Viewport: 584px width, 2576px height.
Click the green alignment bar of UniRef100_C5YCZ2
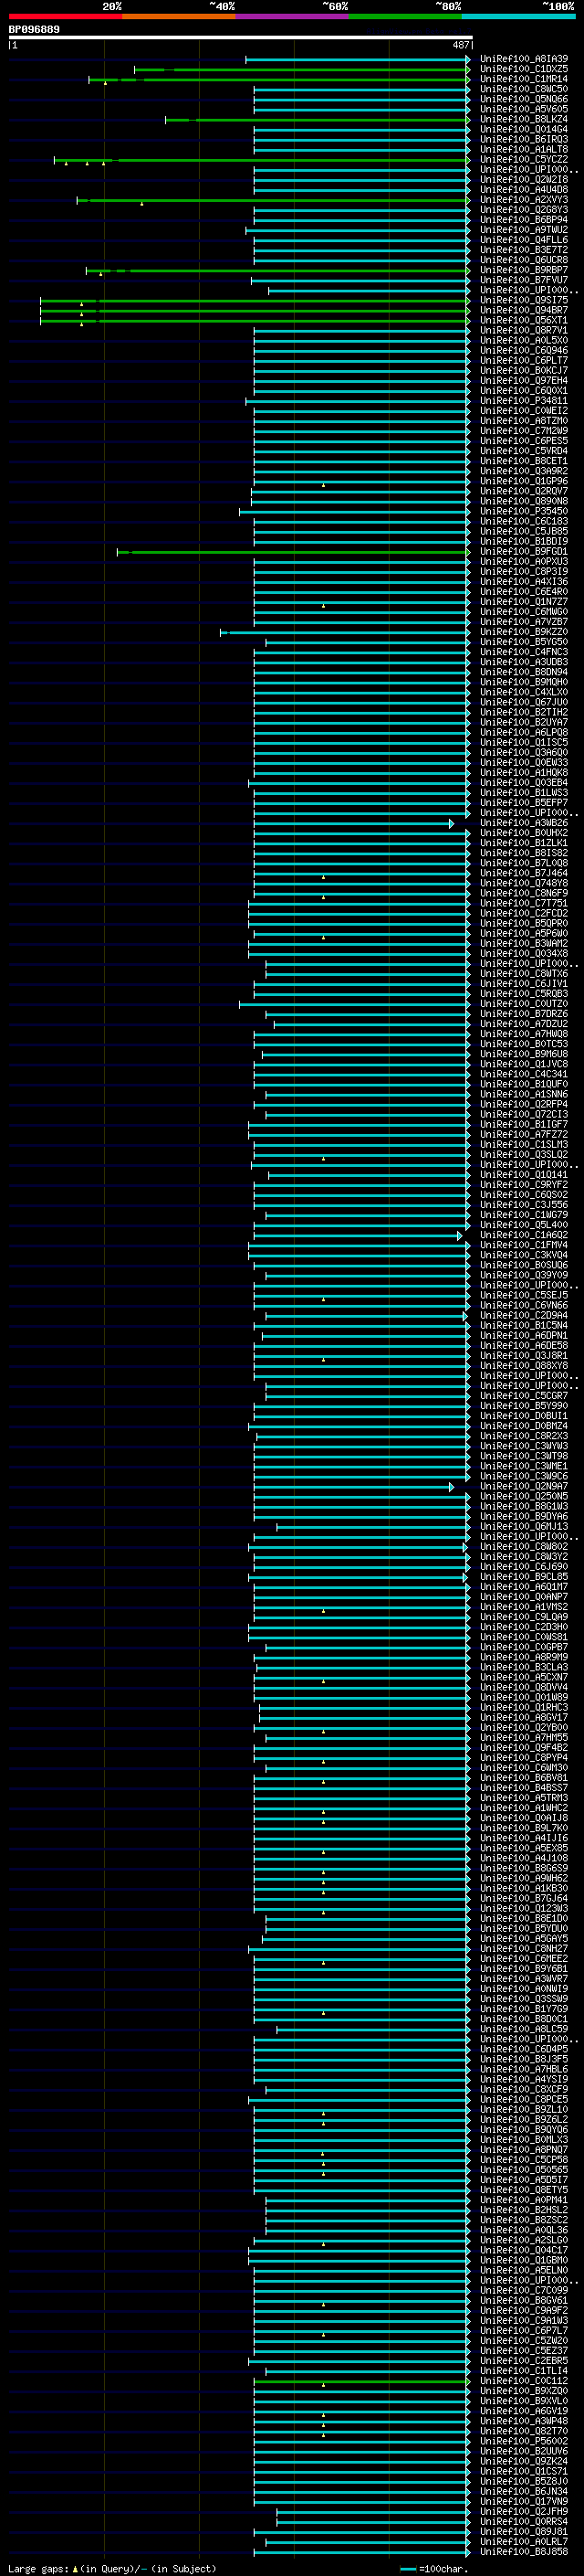click(x=262, y=160)
